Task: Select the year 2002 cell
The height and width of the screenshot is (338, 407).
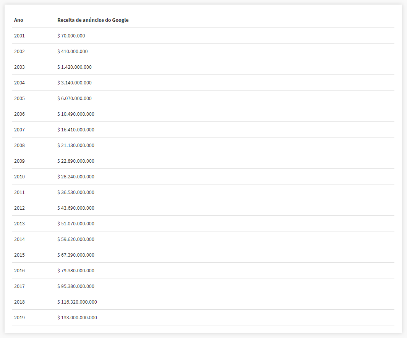Action: (x=19, y=51)
